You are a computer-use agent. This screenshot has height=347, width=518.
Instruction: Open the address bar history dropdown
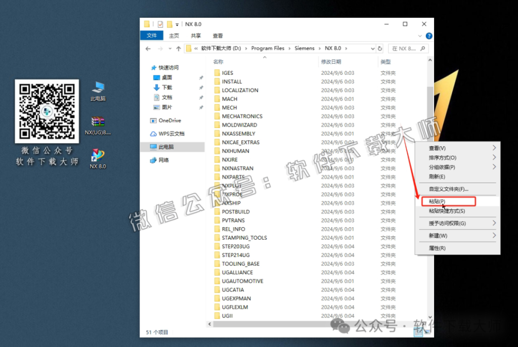(x=372, y=49)
